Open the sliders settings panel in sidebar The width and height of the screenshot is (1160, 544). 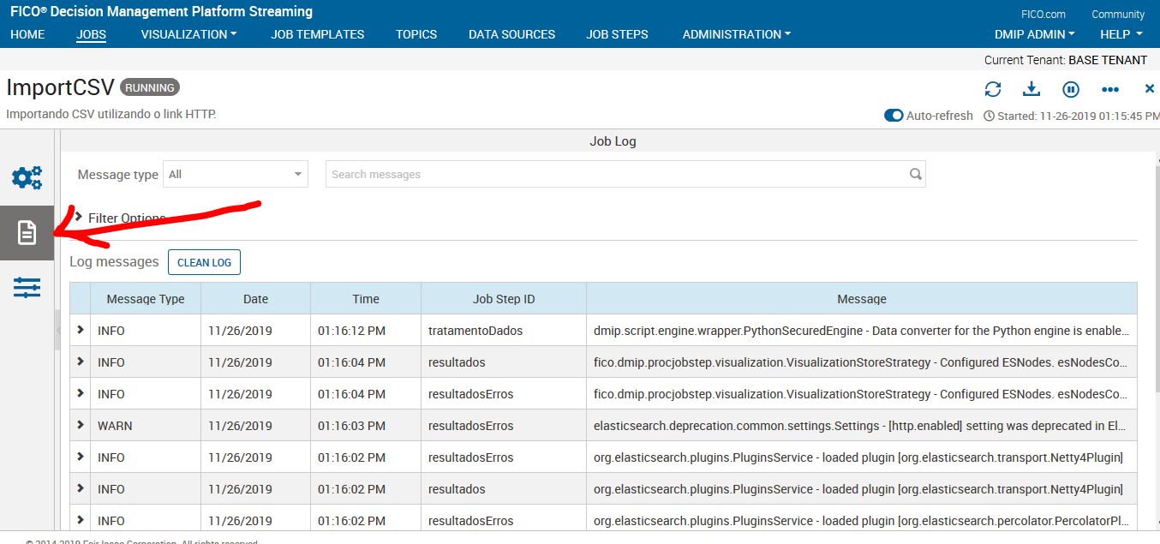[x=27, y=287]
